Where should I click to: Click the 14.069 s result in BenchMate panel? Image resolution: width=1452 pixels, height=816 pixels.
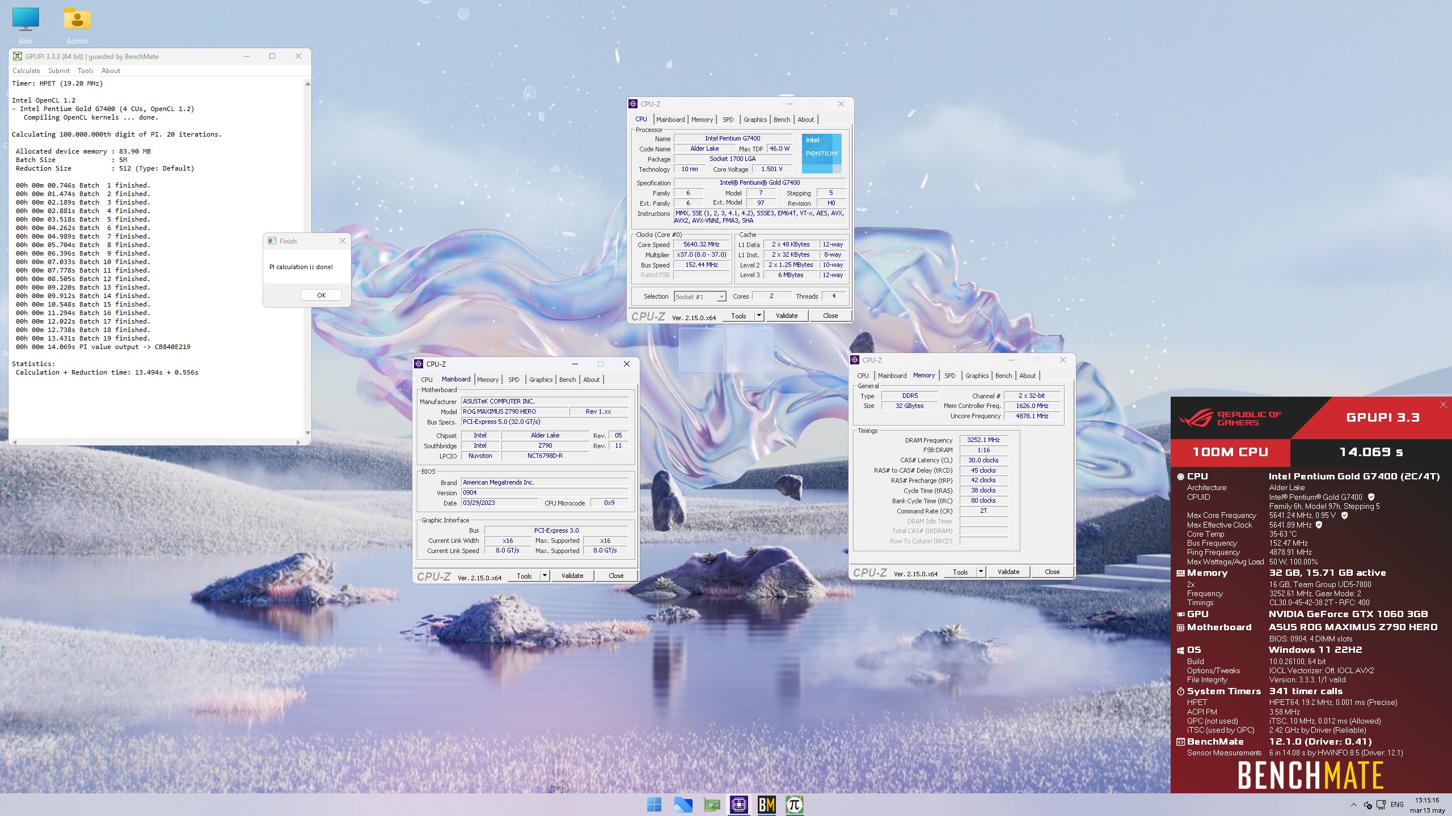click(1371, 452)
